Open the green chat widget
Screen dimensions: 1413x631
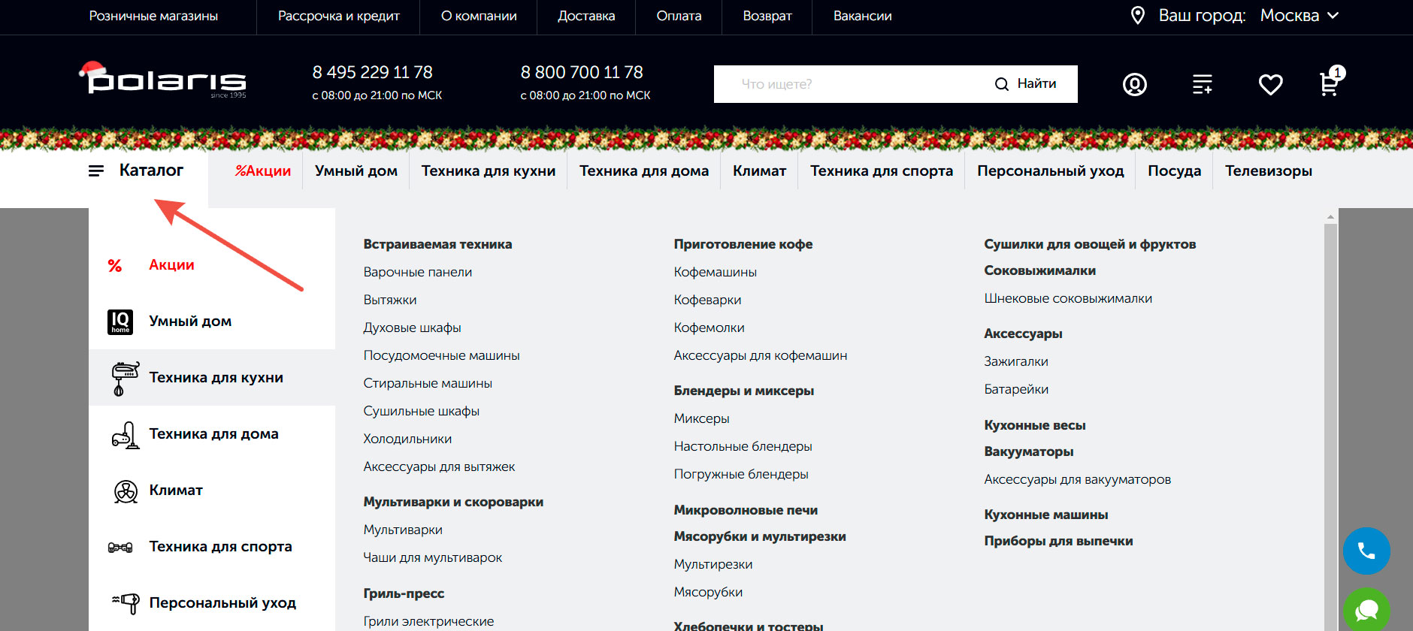coord(1366,609)
